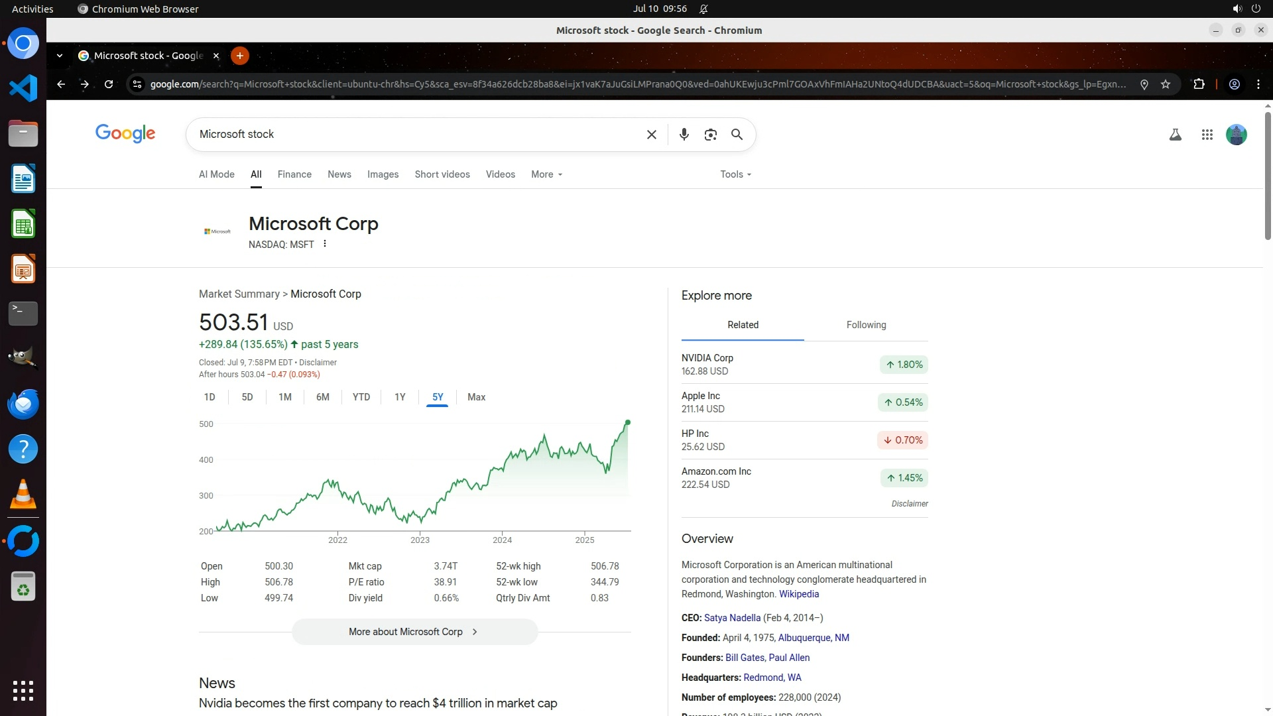Open the Satya Nadella link
The height and width of the screenshot is (716, 1273).
point(732,618)
